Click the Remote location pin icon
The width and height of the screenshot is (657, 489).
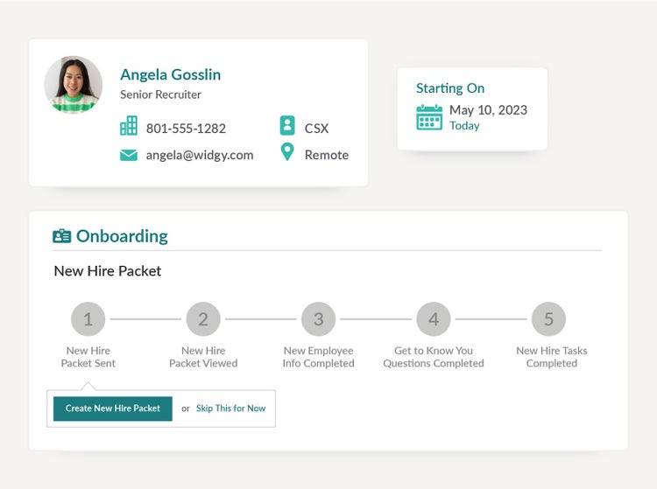coord(286,153)
